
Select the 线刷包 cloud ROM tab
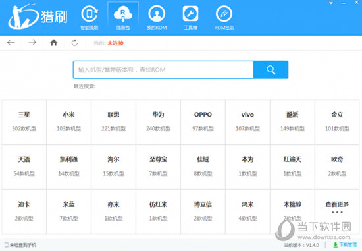tap(123, 18)
